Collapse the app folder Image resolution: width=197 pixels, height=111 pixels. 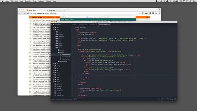pos(54,30)
